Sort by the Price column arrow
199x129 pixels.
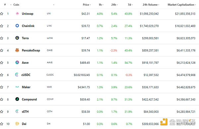[x=90, y=5]
